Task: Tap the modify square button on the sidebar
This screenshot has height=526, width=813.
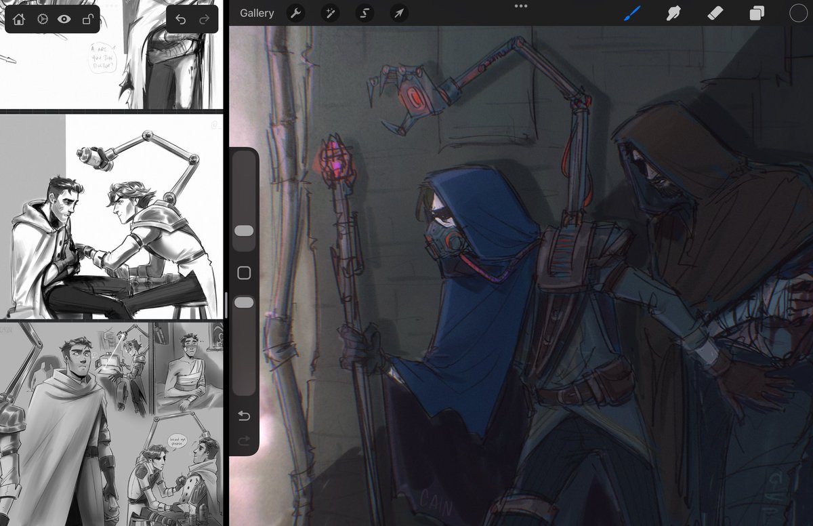Action: click(x=244, y=272)
